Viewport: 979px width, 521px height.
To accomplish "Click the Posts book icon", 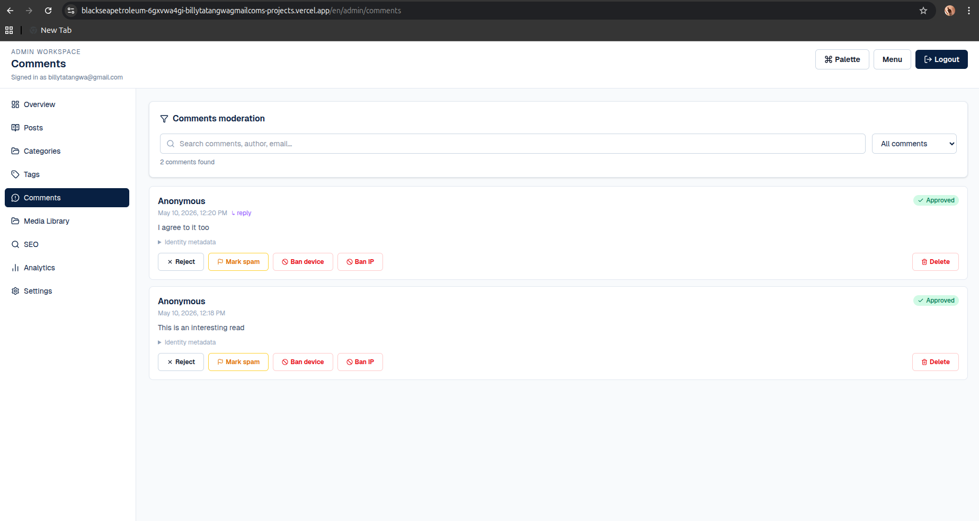I will tap(15, 128).
